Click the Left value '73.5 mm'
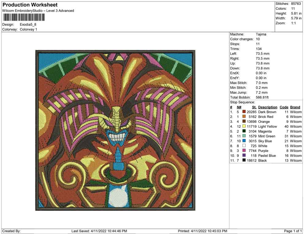Screen dimensions: 304x234 pos(263,54)
